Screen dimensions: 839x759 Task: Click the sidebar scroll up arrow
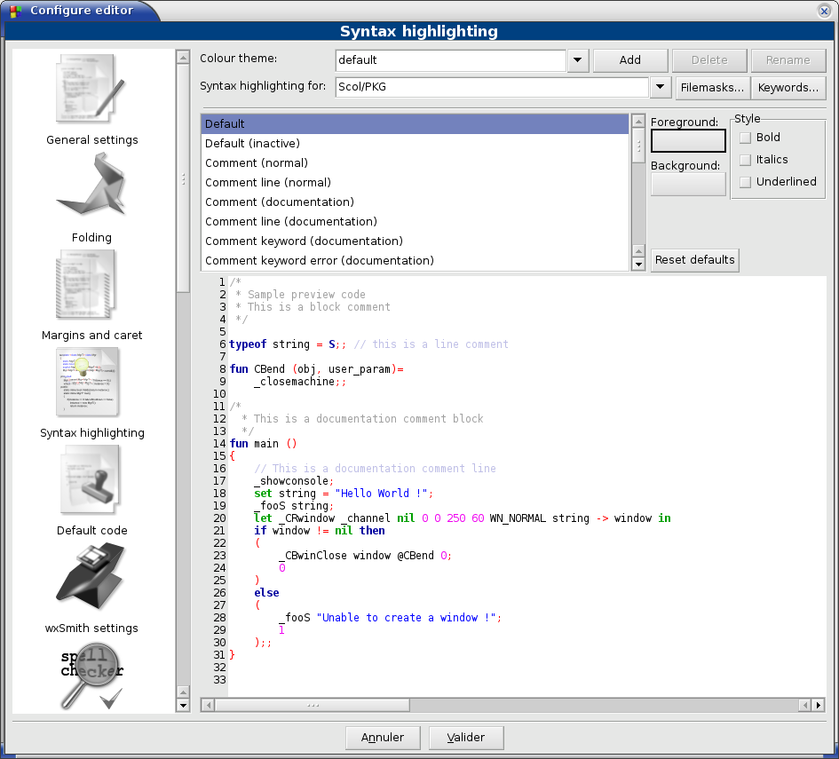183,57
